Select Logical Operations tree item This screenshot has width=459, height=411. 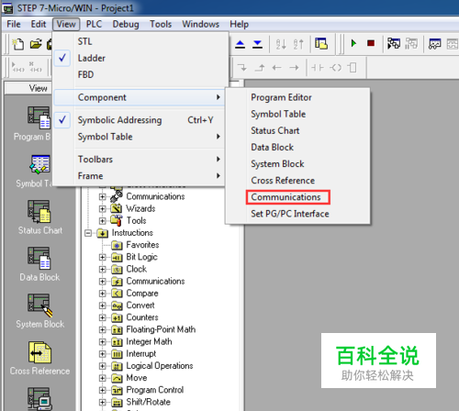[x=160, y=366]
